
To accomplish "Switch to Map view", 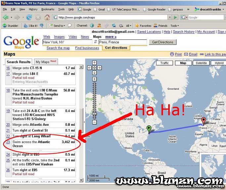I will [x=183, y=63].
